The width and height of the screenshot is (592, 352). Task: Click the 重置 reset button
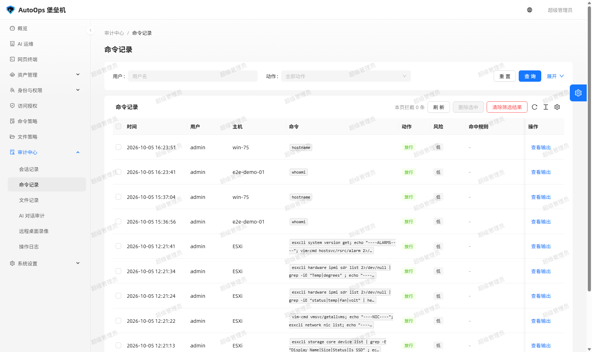(x=505, y=76)
